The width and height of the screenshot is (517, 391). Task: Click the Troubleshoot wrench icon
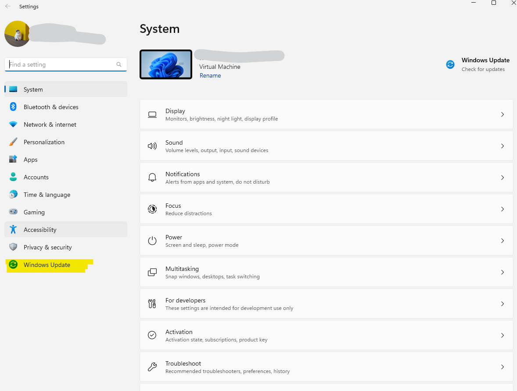point(152,367)
